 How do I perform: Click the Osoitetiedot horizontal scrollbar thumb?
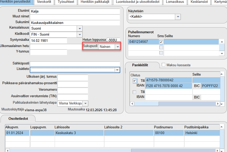click(x=70, y=150)
